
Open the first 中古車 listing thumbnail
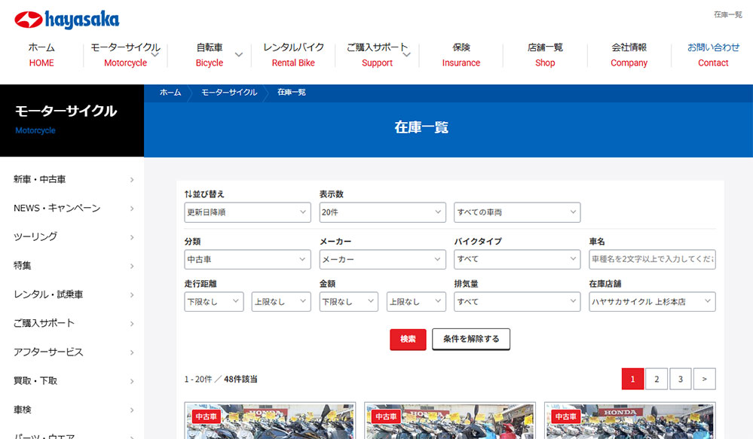[x=270, y=422]
